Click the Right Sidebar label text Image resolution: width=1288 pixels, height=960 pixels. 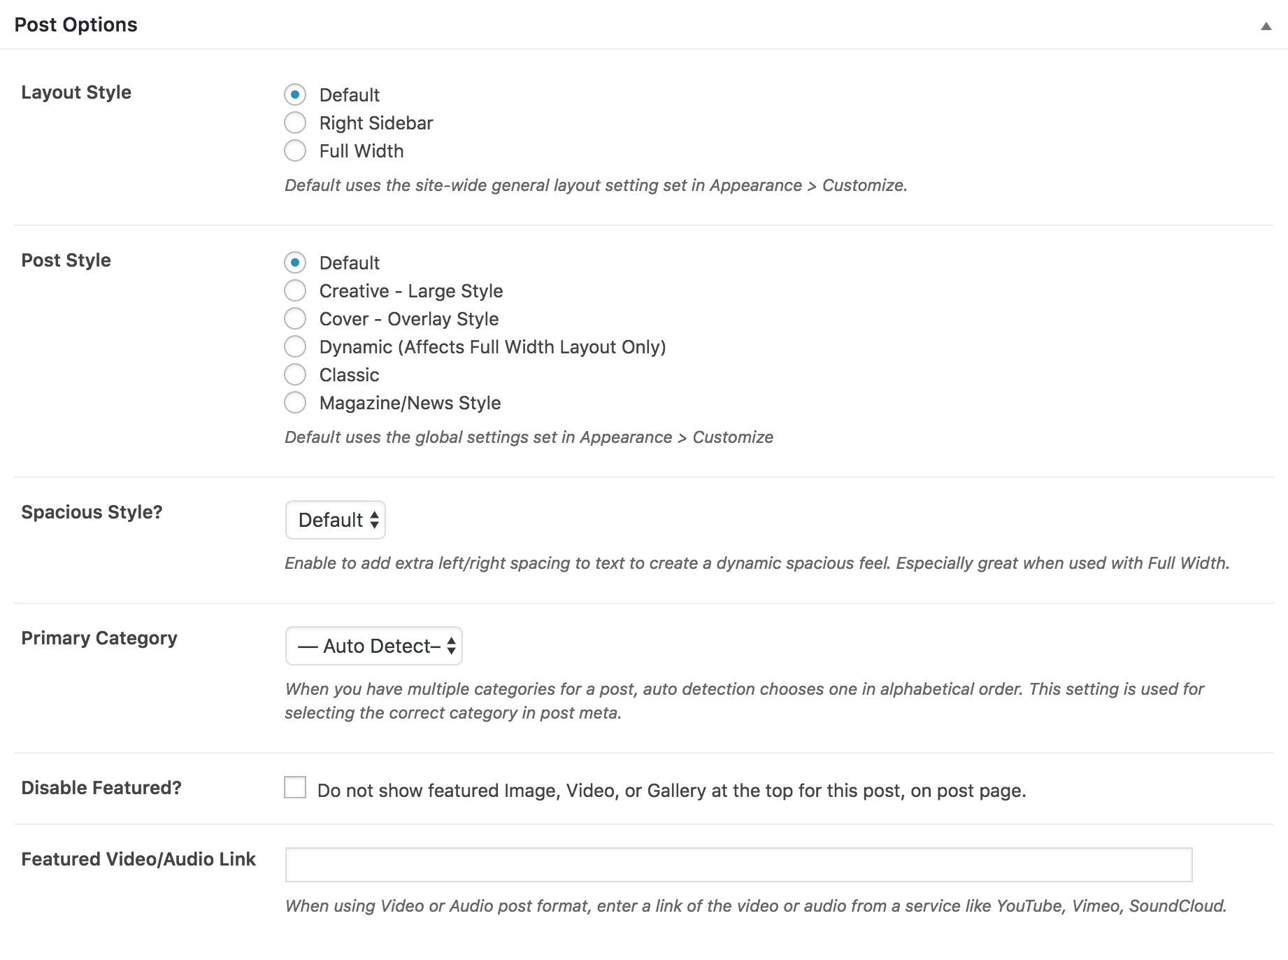click(x=376, y=123)
